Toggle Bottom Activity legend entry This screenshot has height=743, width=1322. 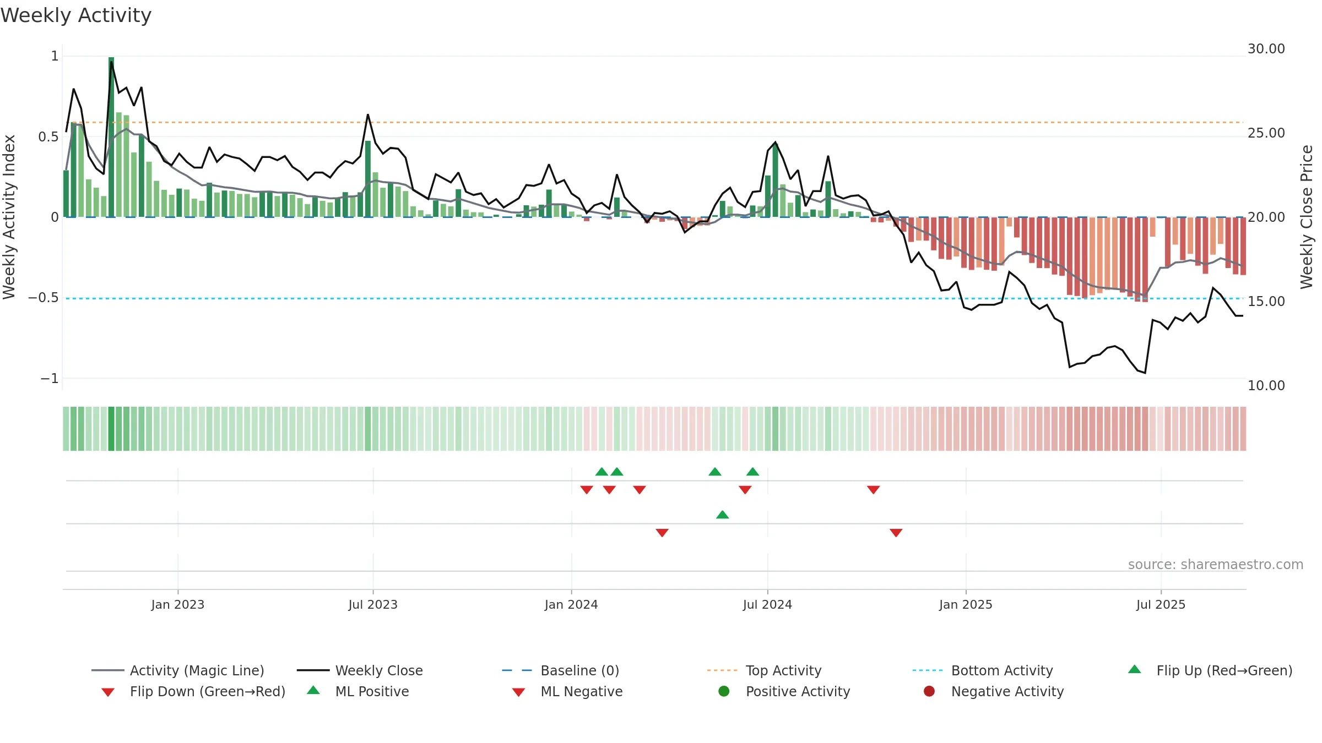coord(983,670)
